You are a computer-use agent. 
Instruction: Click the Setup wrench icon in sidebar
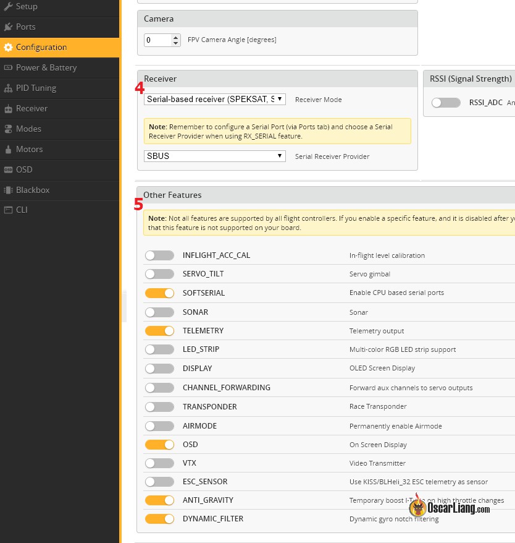coord(8,6)
